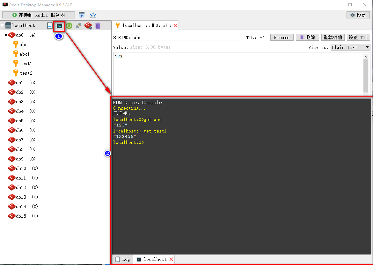Click the db10 database icon

12,168
